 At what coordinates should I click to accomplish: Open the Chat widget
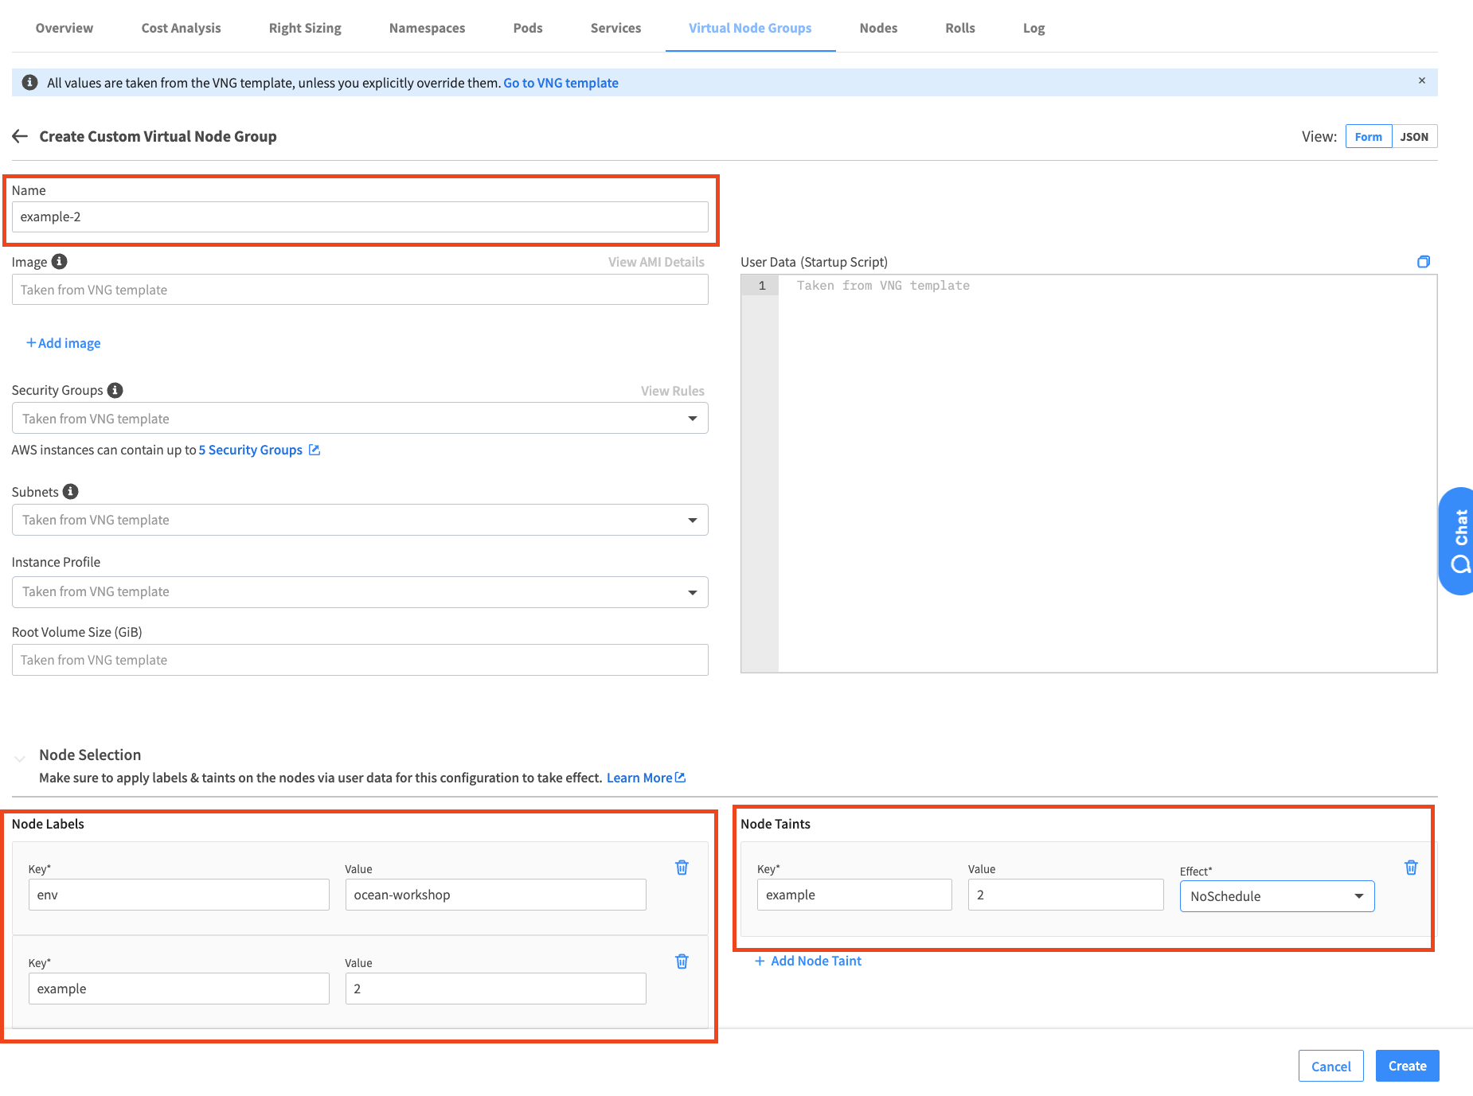coord(1457,541)
